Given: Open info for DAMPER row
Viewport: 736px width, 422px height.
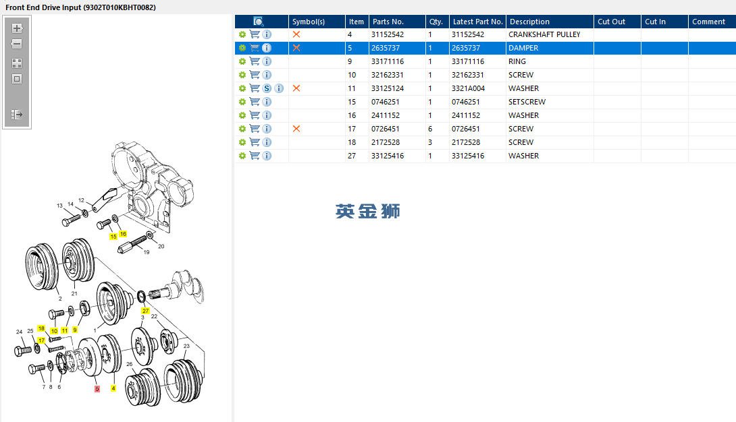Looking at the screenshot, I should pos(267,48).
